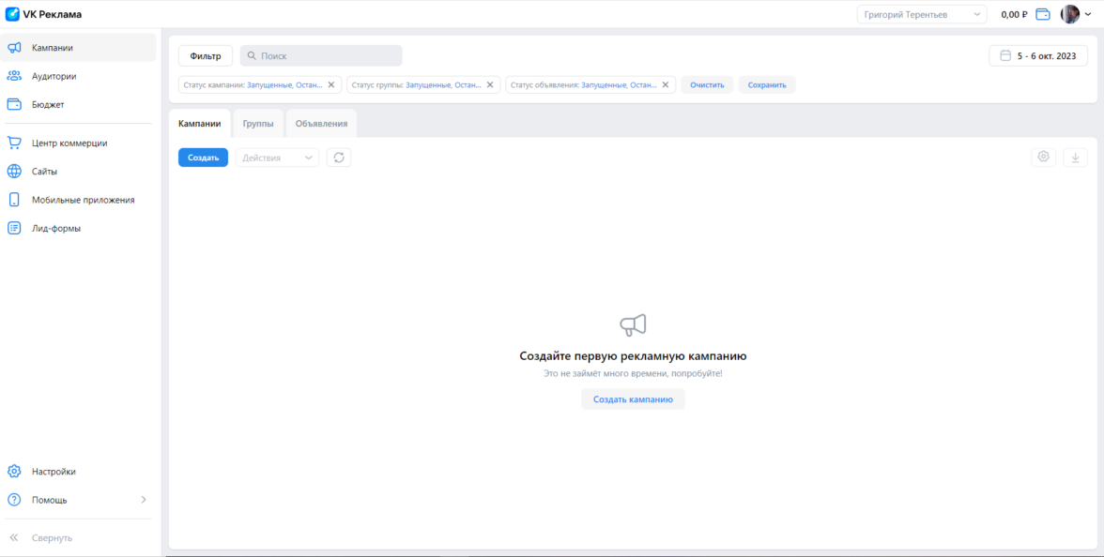The width and height of the screenshot is (1104, 557).
Task: Open the Бюджет sidebar section
Action: pyautogui.click(x=48, y=105)
